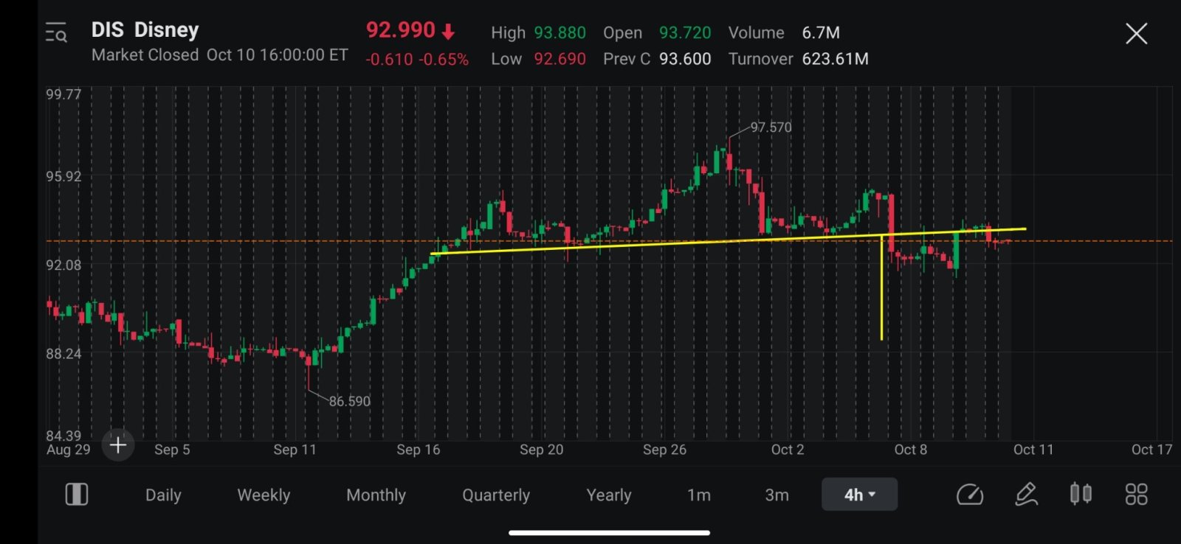Switch to the Weekly timeframe
The height and width of the screenshot is (544, 1181).
click(x=264, y=495)
